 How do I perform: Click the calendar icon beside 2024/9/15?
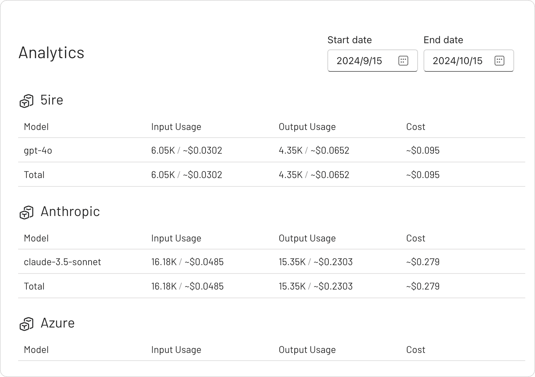click(x=403, y=61)
